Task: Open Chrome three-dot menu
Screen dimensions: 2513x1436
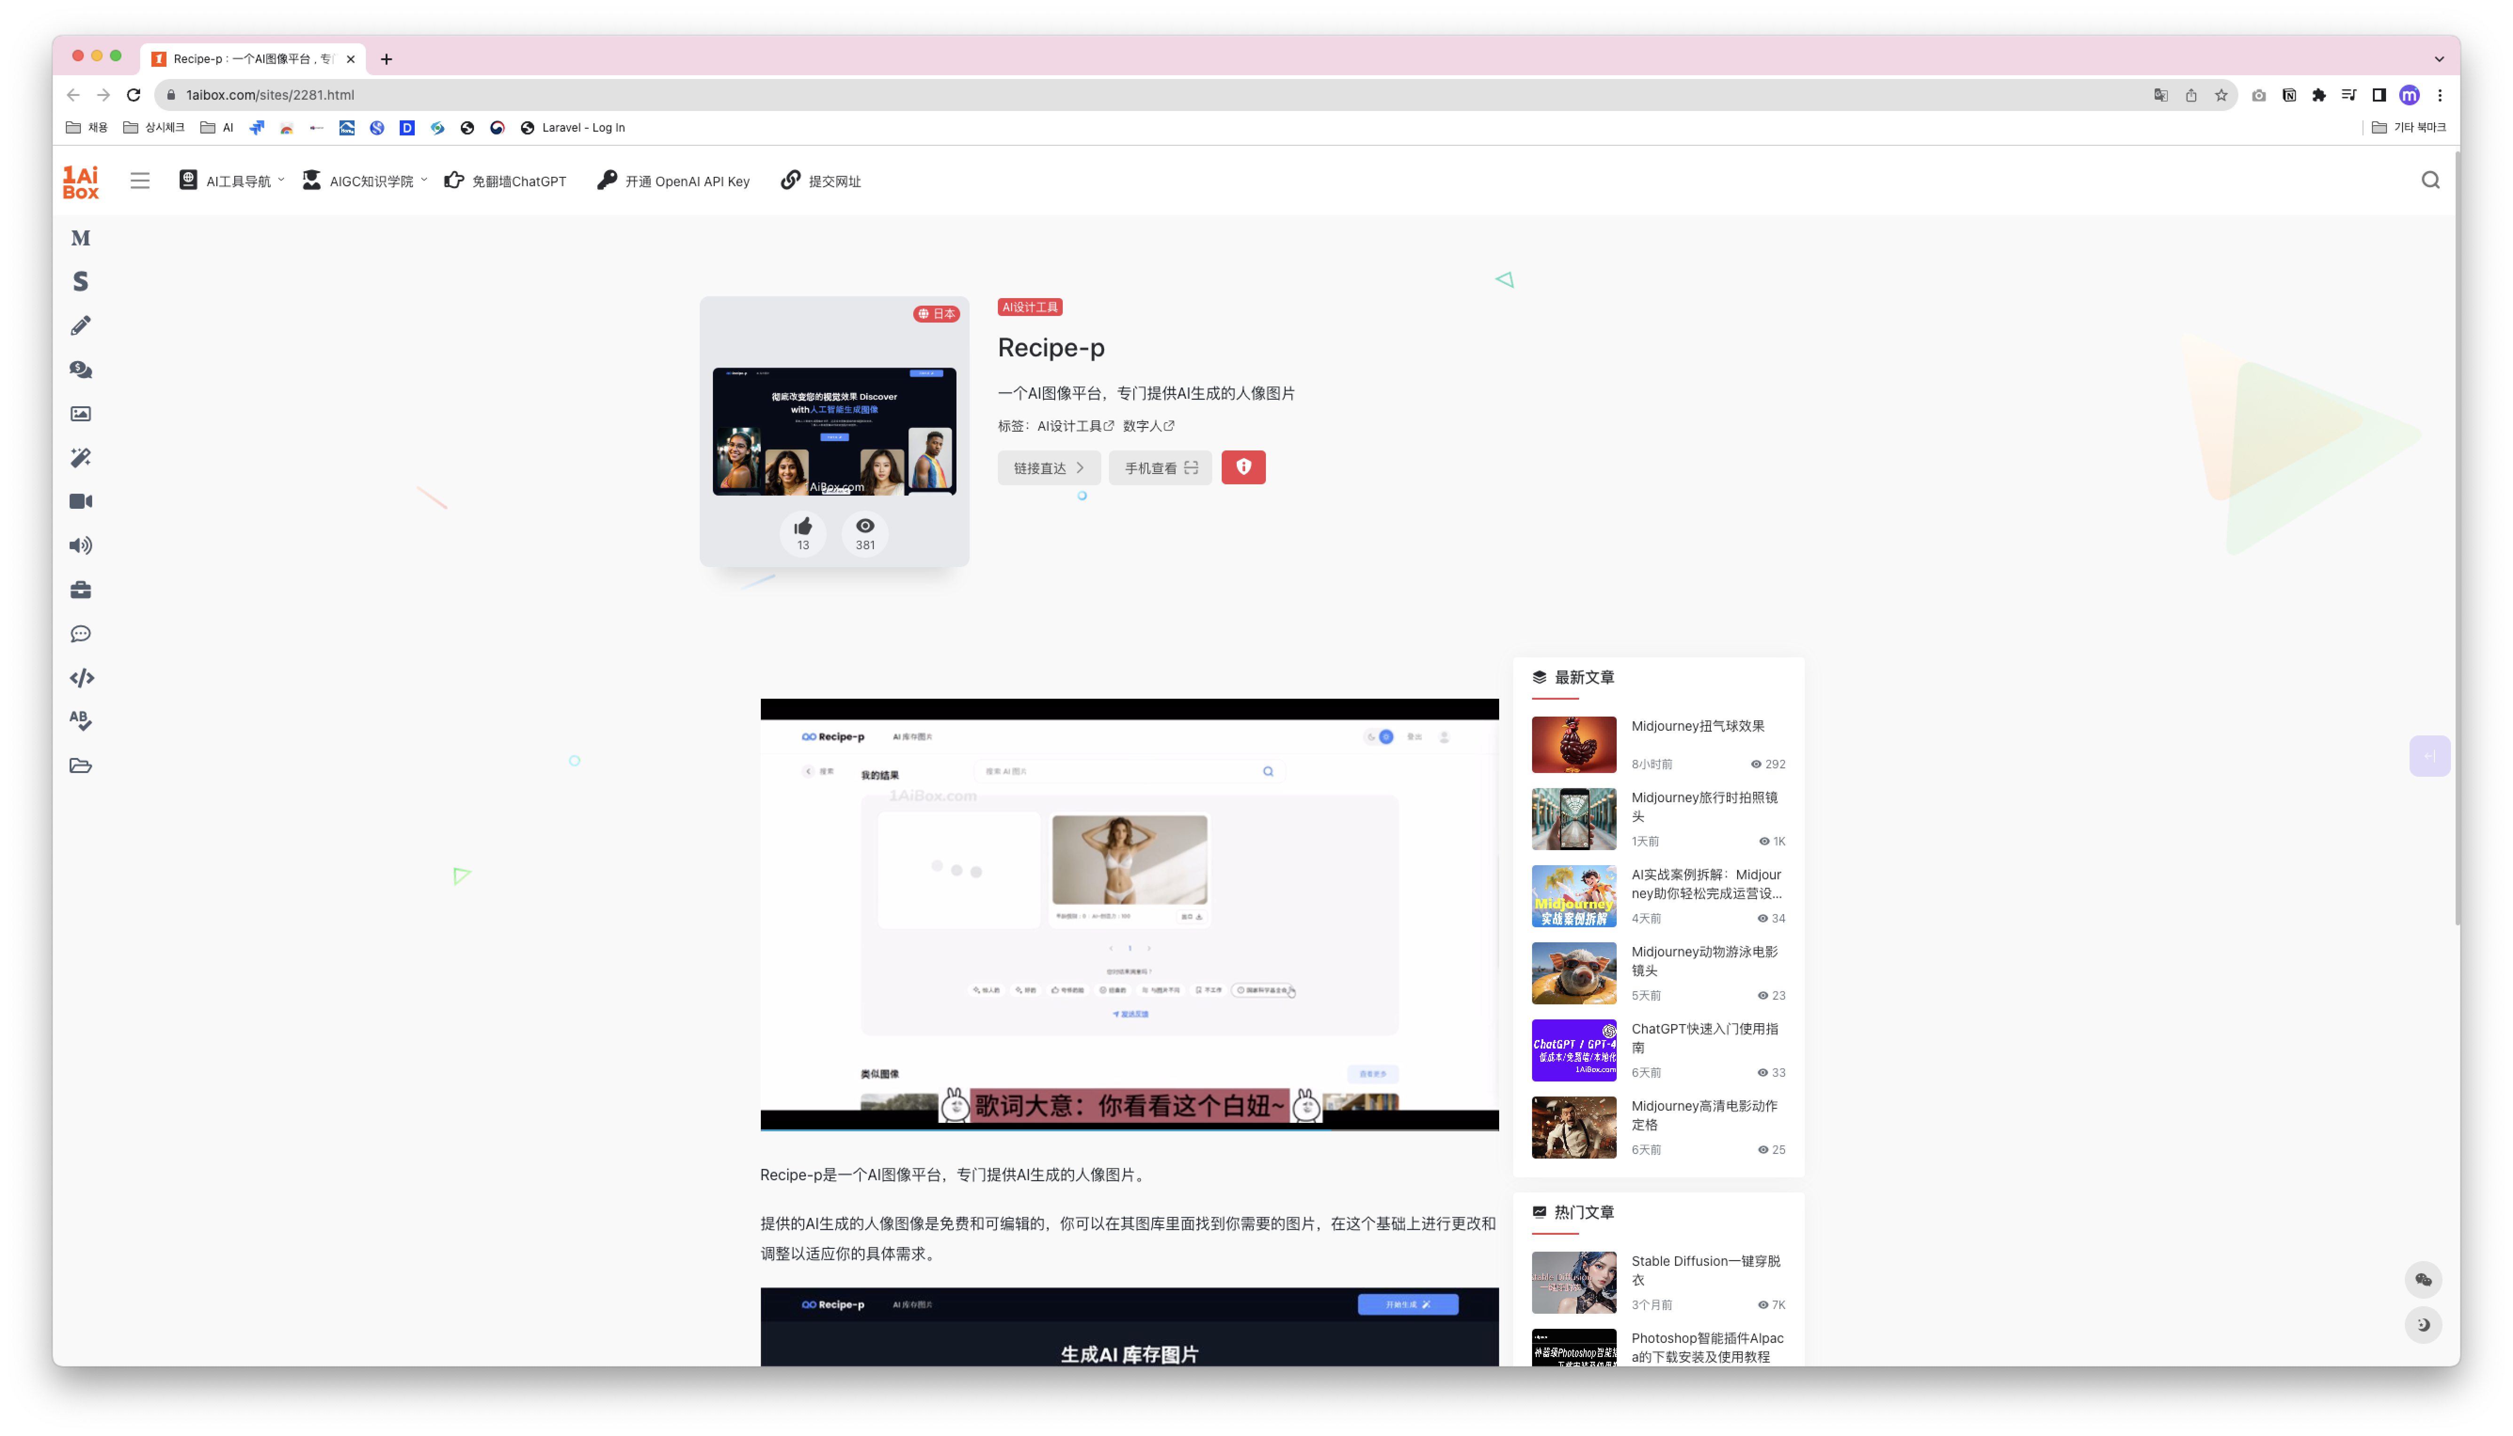Action: pos(2440,95)
